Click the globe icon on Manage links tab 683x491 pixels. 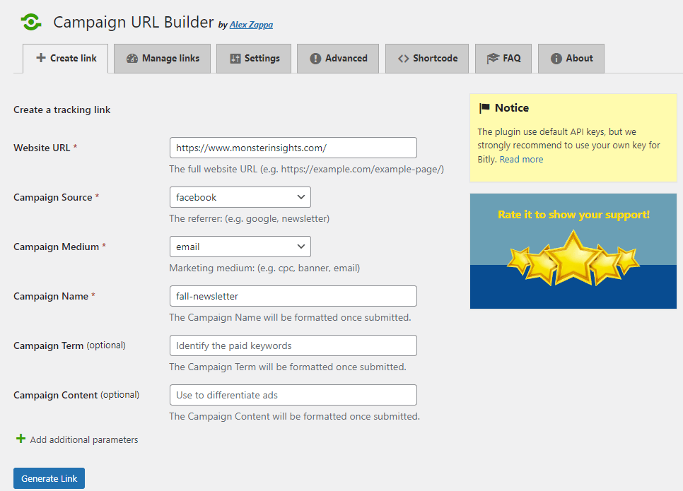click(x=132, y=59)
